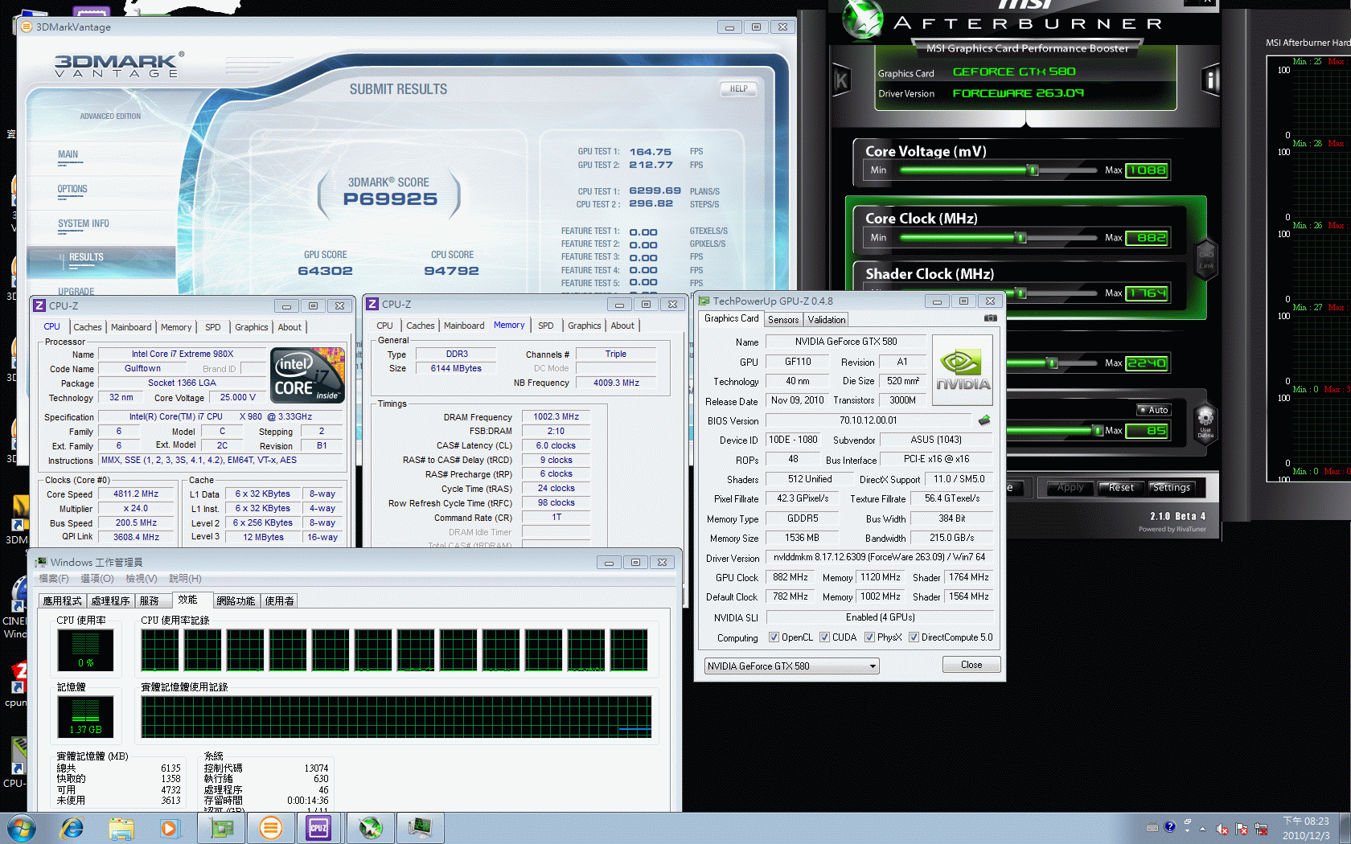Viewport: 1351px width, 844px height.
Task: Open Task Manager 檢視(V) menu
Action: click(x=142, y=579)
